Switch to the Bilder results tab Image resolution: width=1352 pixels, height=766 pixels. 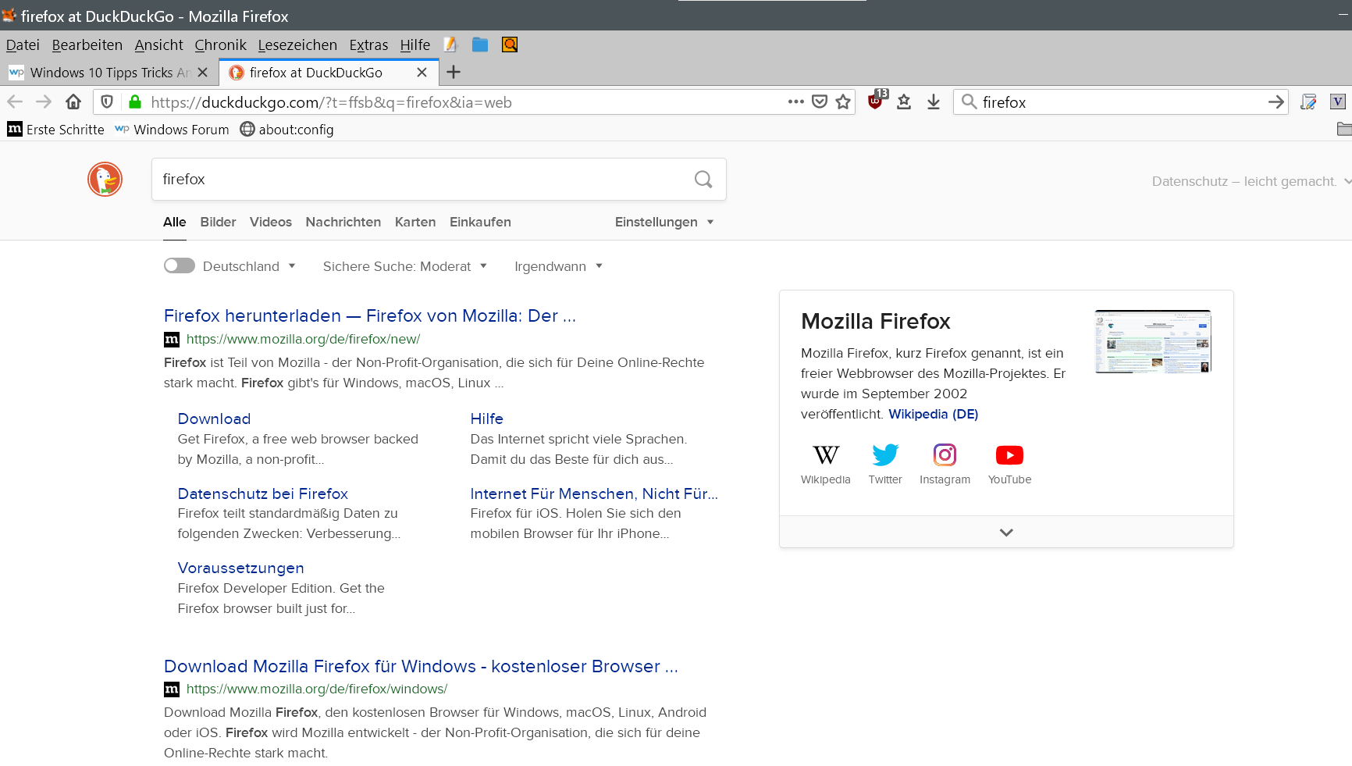coord(218,223)
